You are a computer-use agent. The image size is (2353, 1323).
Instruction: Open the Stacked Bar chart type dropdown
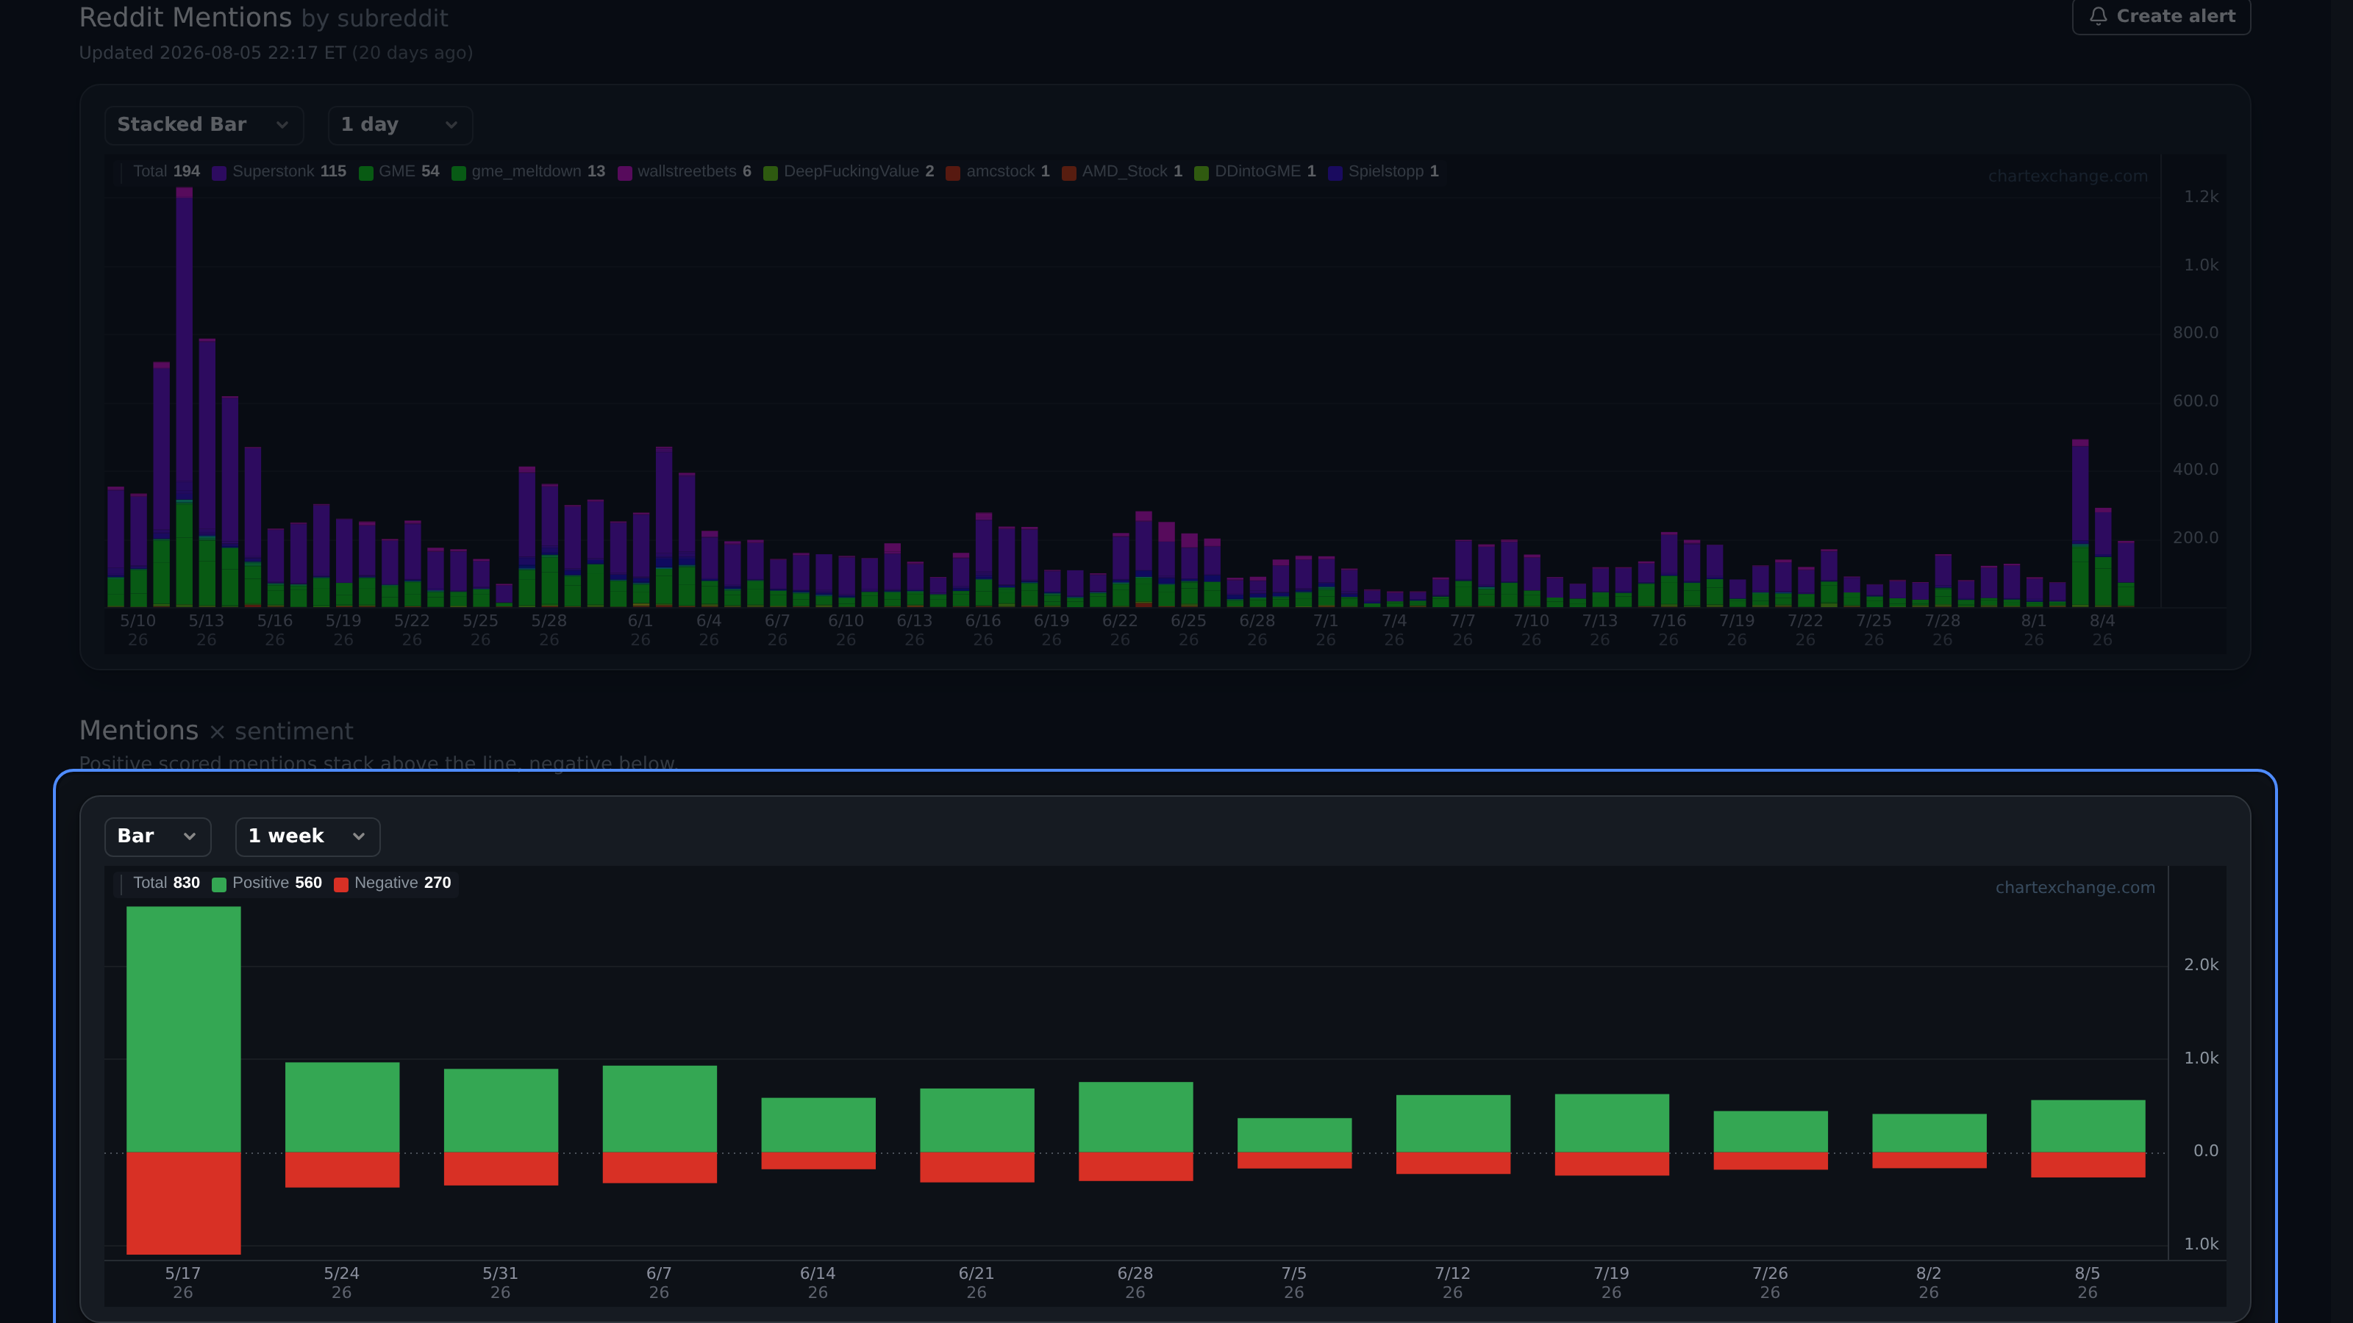[204, 125]
